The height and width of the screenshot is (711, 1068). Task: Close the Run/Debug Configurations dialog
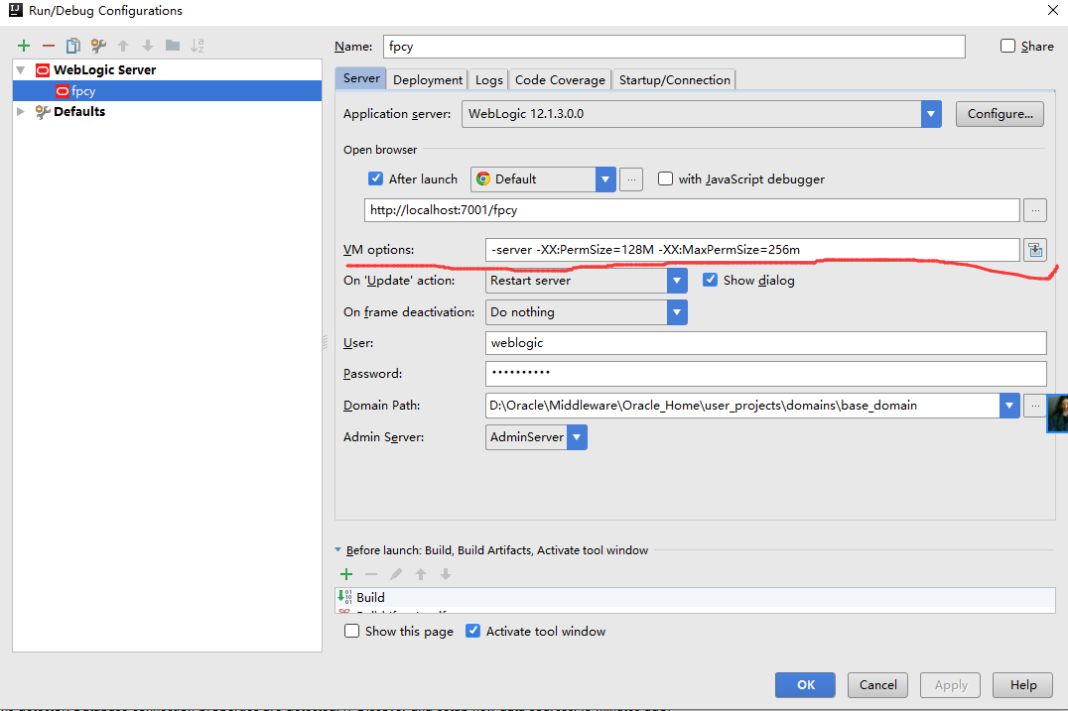[1052, 10]
